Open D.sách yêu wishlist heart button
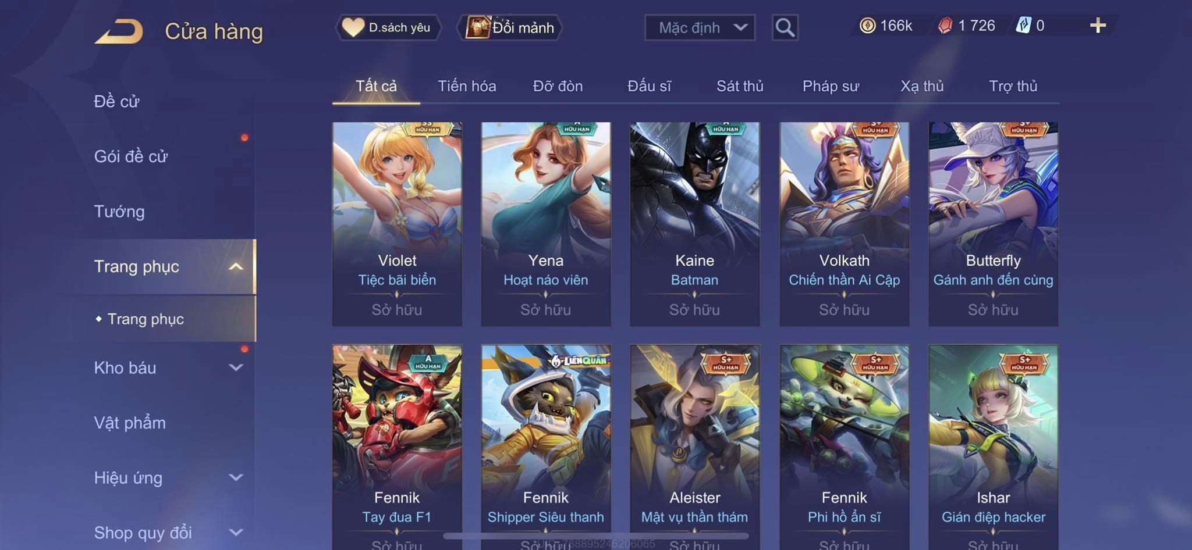Screen dimensions: 1192x550 (388, 27)
